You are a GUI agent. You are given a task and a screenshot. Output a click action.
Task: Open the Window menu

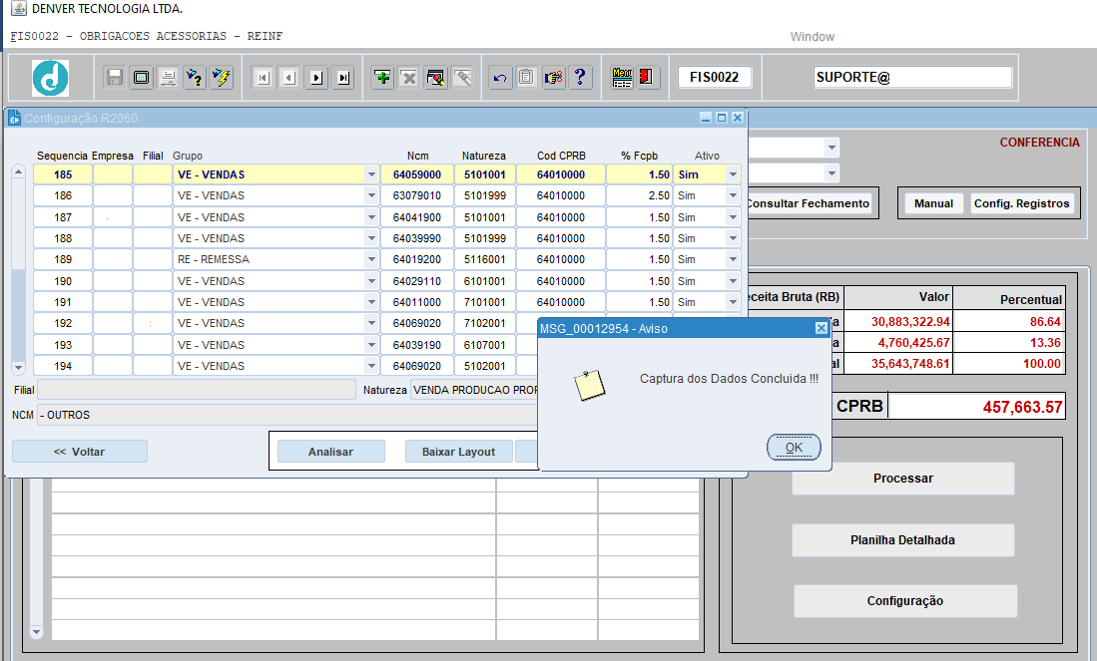pyautogui.click(x=813, y=36)
